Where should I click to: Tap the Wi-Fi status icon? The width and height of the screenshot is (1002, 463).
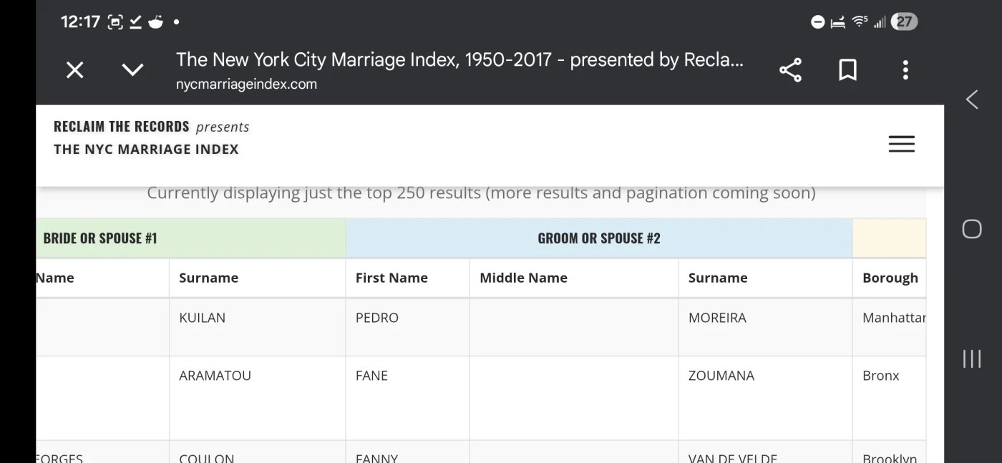860,21
